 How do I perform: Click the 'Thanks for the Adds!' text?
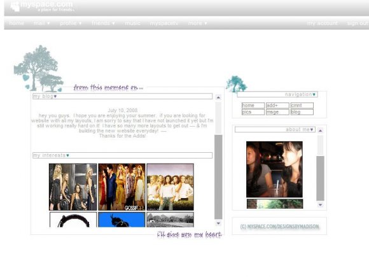123,136
